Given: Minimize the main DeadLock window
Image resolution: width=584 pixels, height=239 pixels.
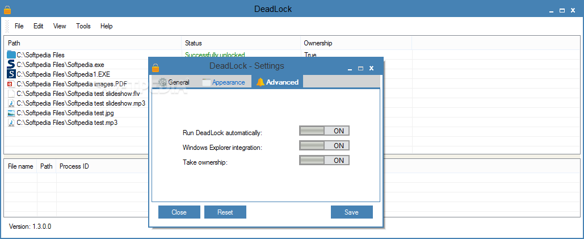Looking at the screenshot, I should (x=552, y=11).
